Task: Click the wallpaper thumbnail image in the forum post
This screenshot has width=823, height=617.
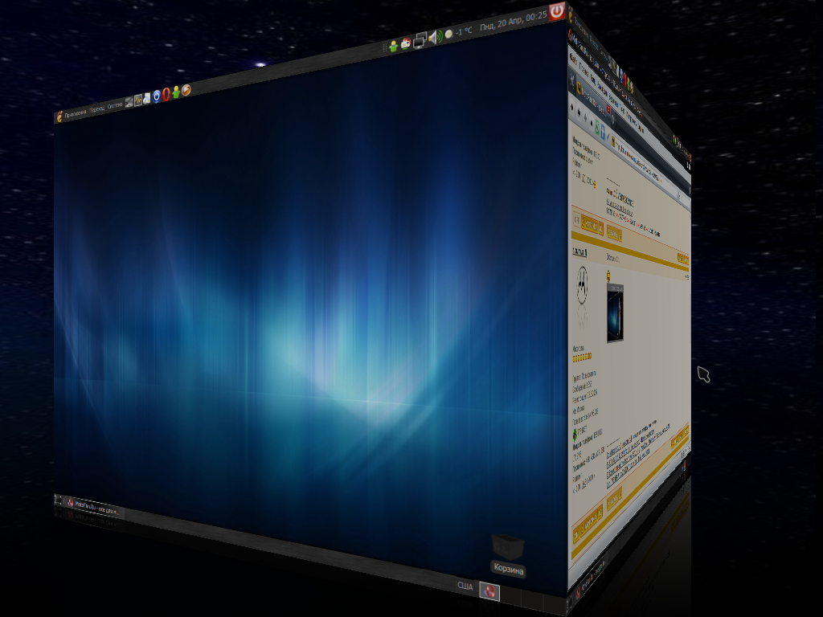Action: click(615, 313)
